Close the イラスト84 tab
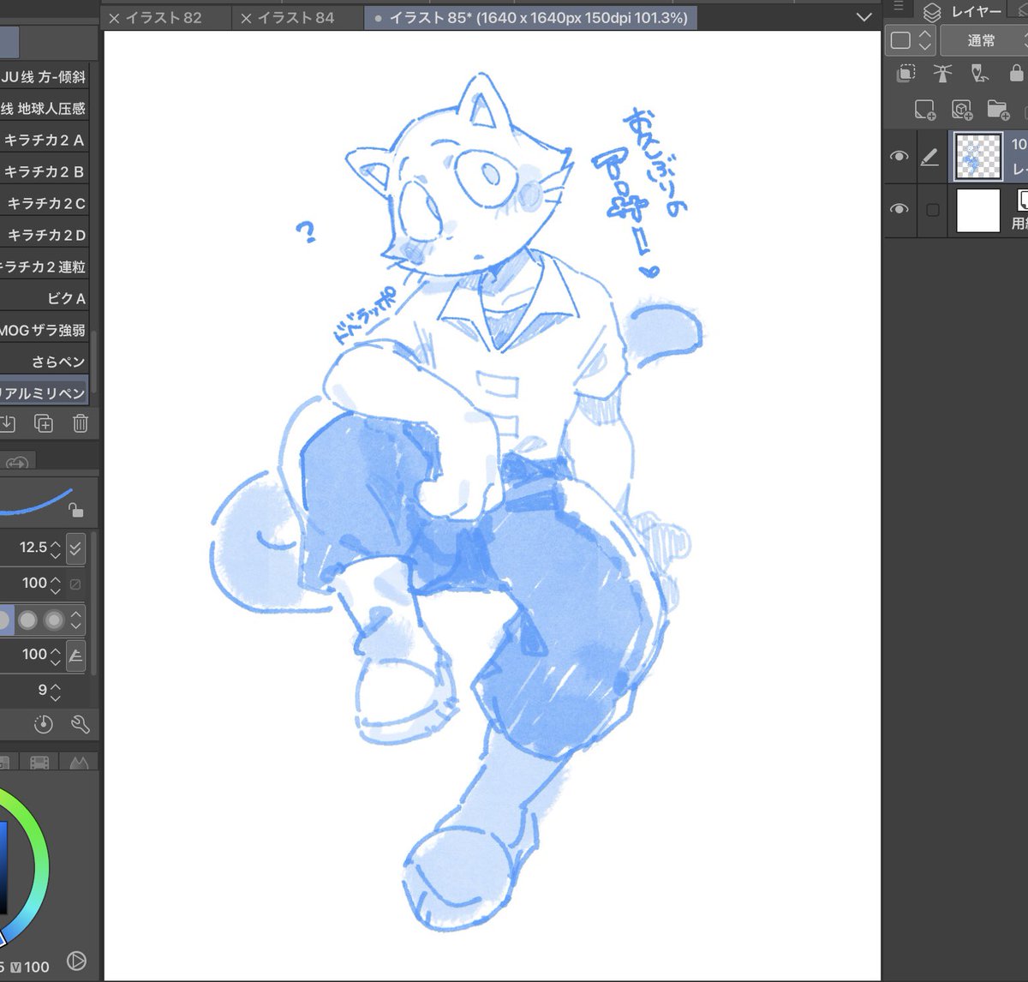Screen dimensions: 1028x982 tap(246, 18)
